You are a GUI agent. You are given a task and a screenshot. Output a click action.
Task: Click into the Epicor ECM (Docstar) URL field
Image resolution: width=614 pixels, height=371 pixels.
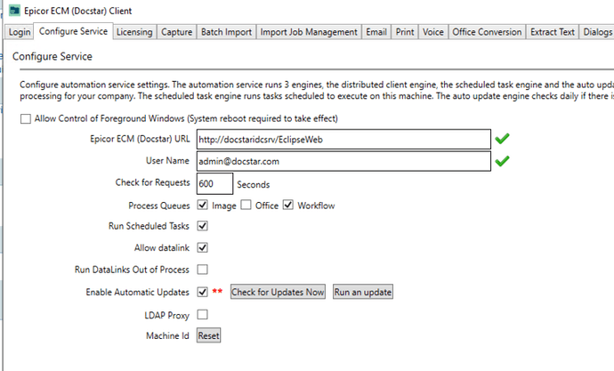click(343, 139)
